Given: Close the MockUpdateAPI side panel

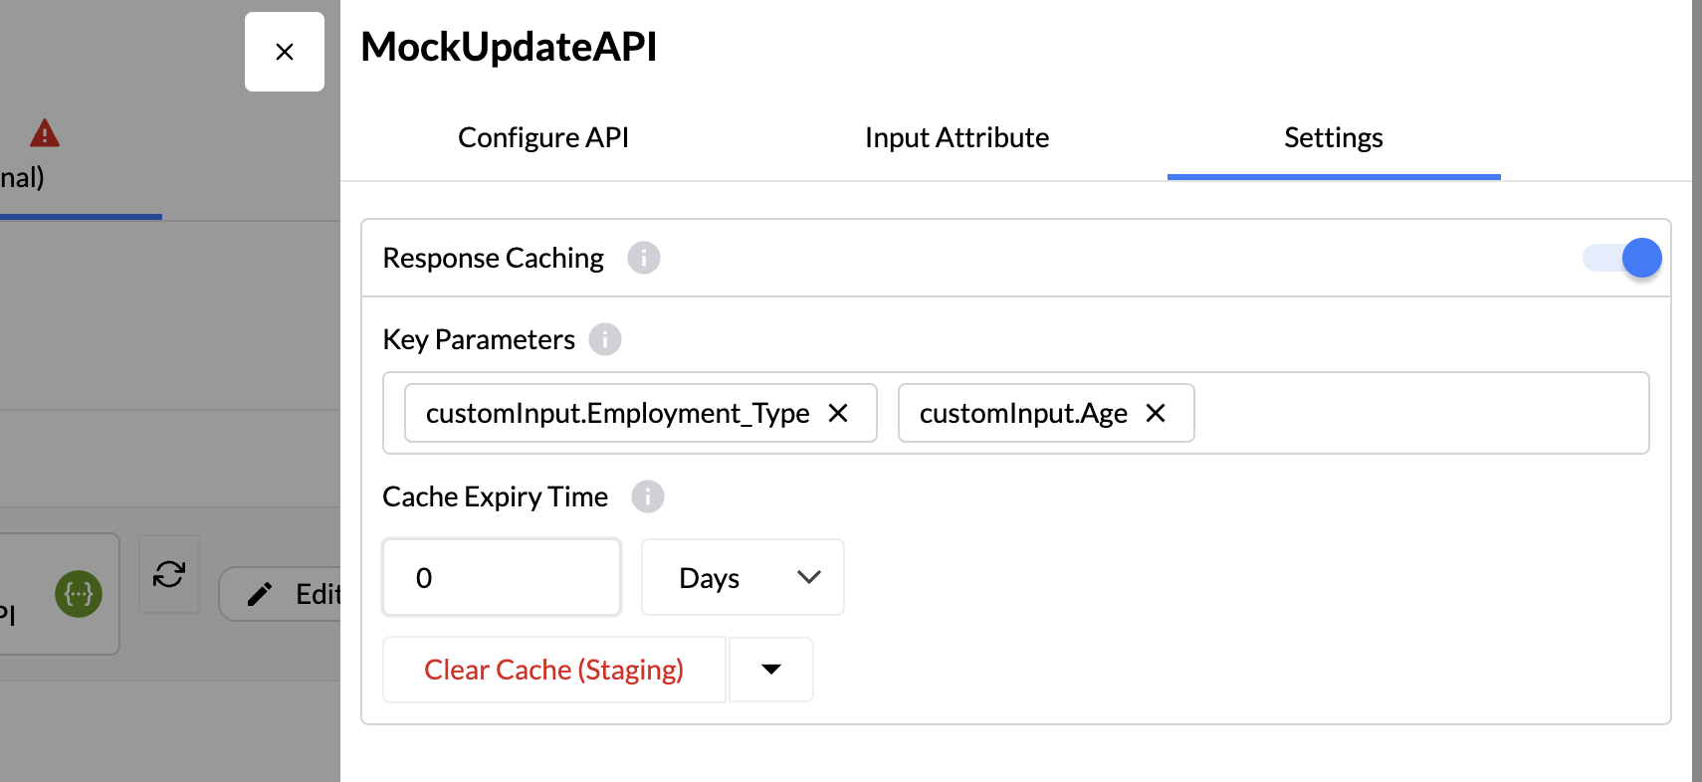Looking at the screenshot, I should pyautogui.click(x=284, y=52).
